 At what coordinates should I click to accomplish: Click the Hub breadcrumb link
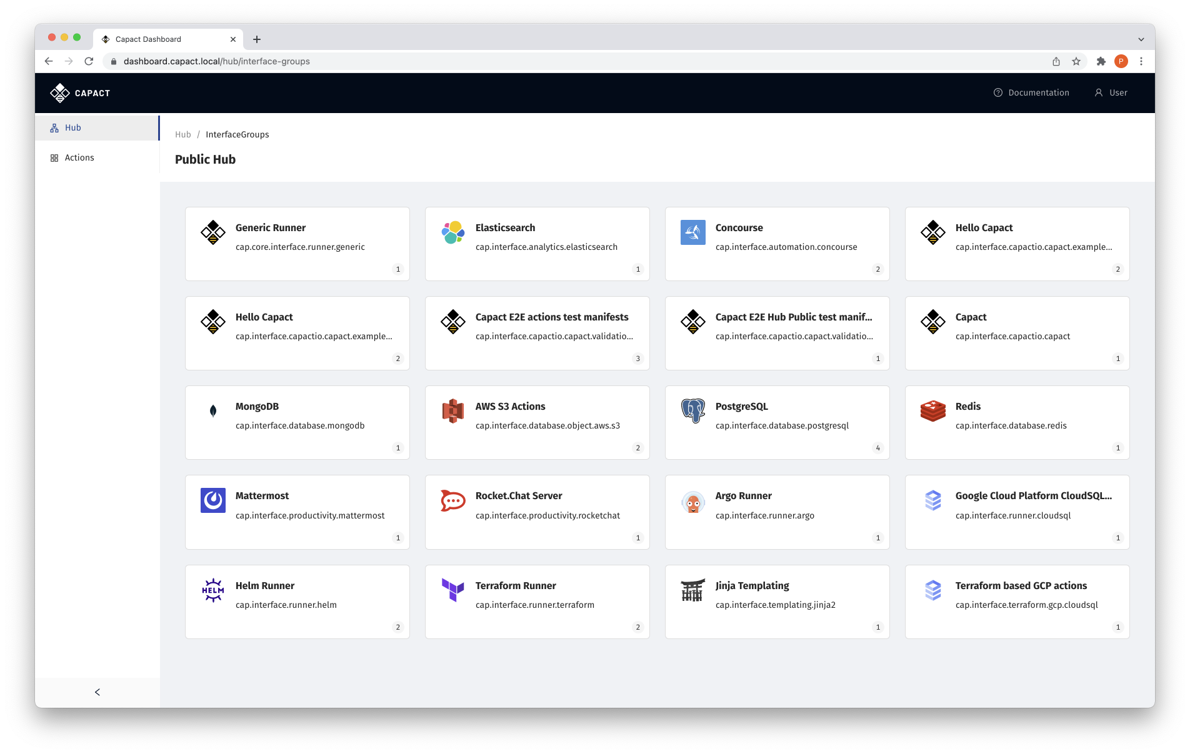click(x=182, y=134)
